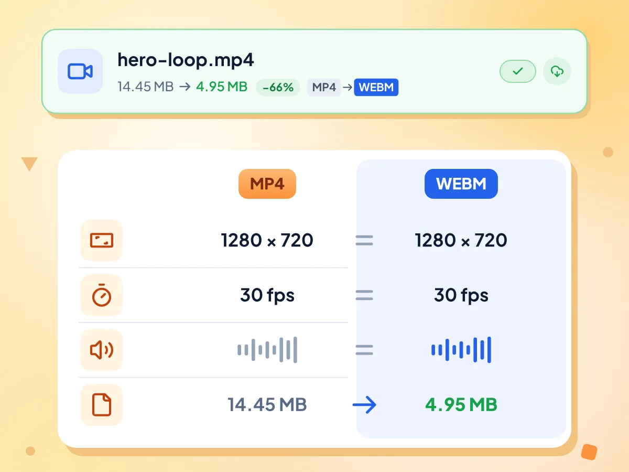Click the equals sign in audio row

point(364,350)
